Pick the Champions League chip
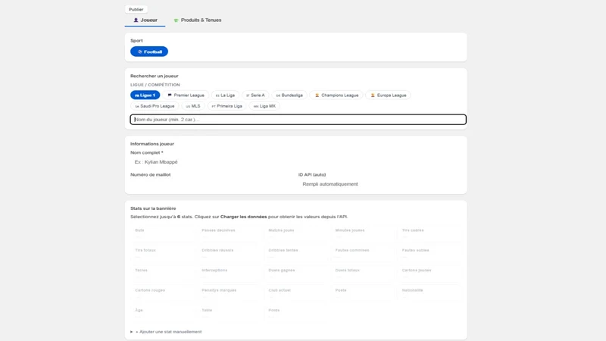The image size is (606, 341). pos(336,95)
